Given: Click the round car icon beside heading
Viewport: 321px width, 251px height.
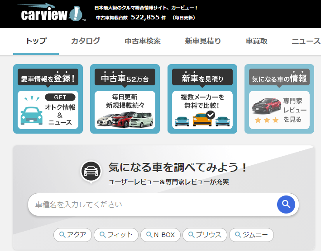Looking at the screenshot, I should [x=91, y=172].
